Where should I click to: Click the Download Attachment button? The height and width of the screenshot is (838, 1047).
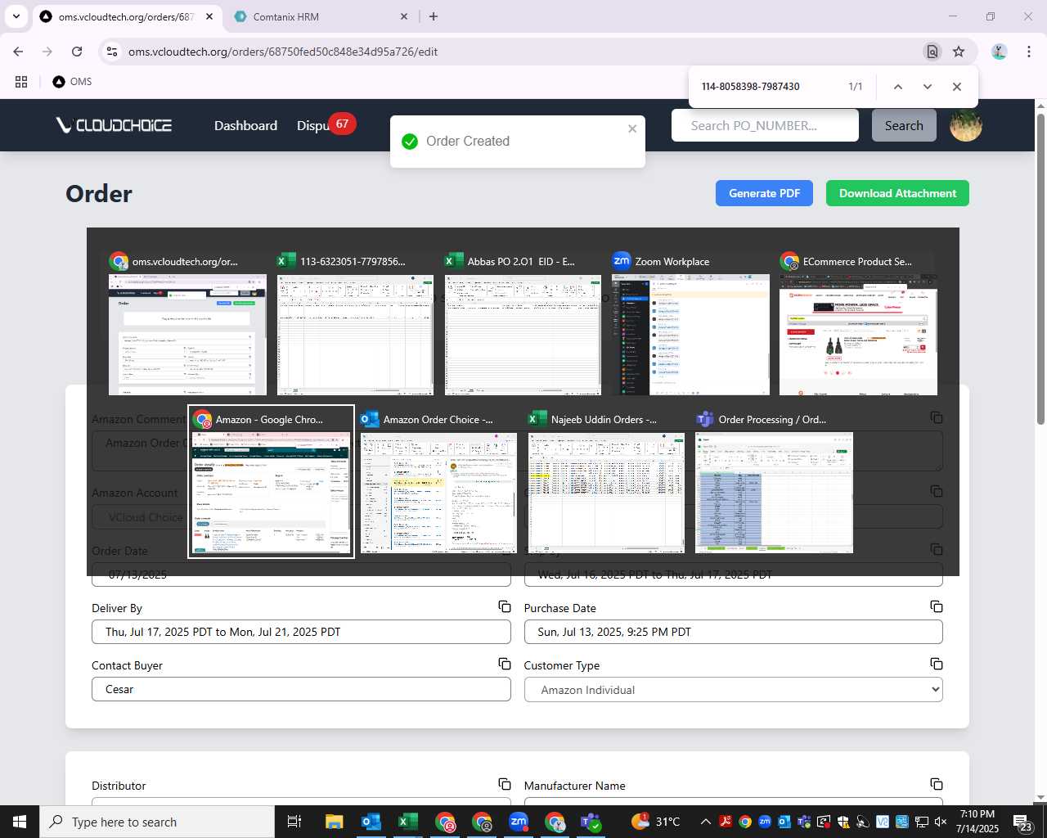pos(897,193)
